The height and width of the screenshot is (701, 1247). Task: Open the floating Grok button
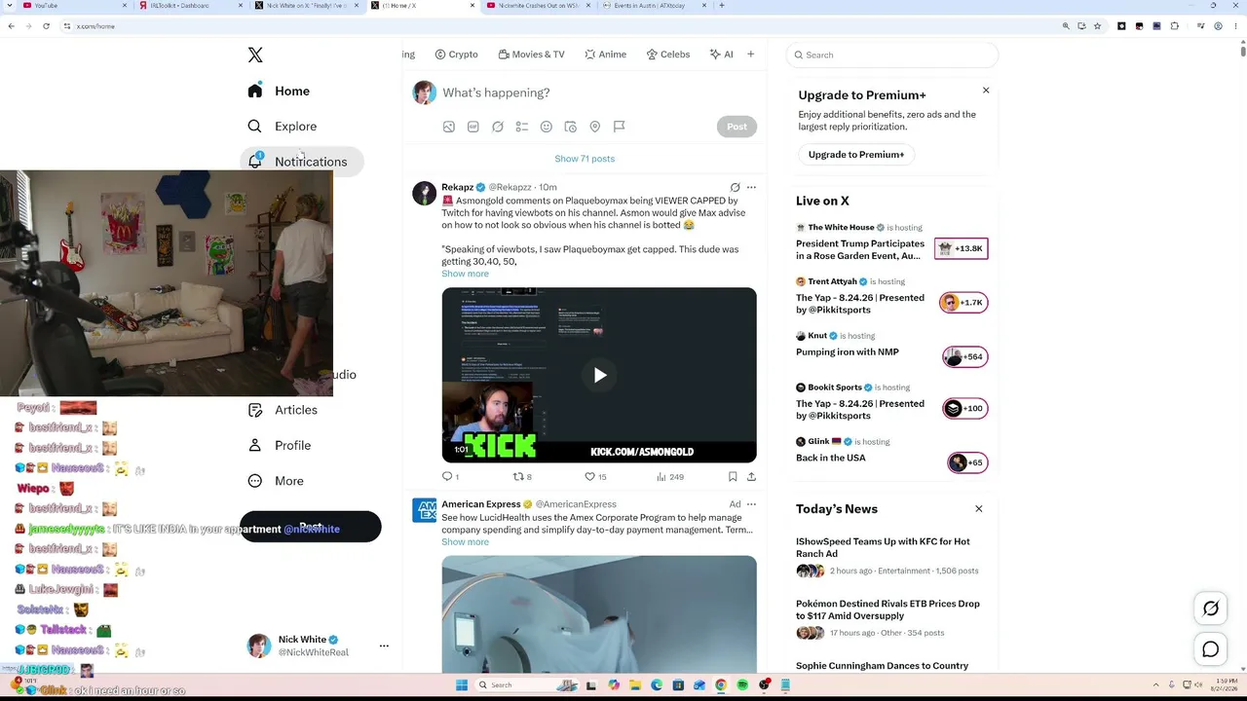tap(1211, 609)
